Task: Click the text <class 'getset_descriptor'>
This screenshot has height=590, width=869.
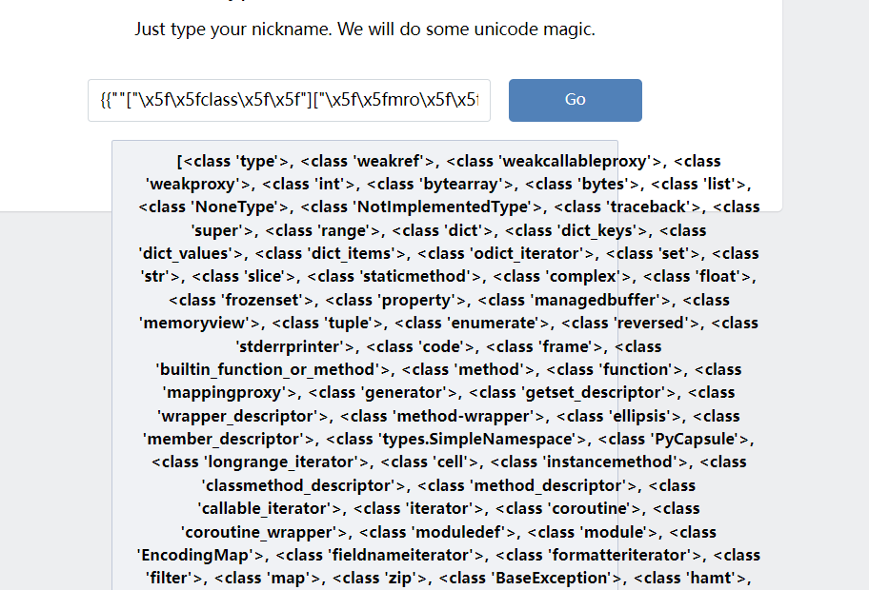Action: (573, 392)
